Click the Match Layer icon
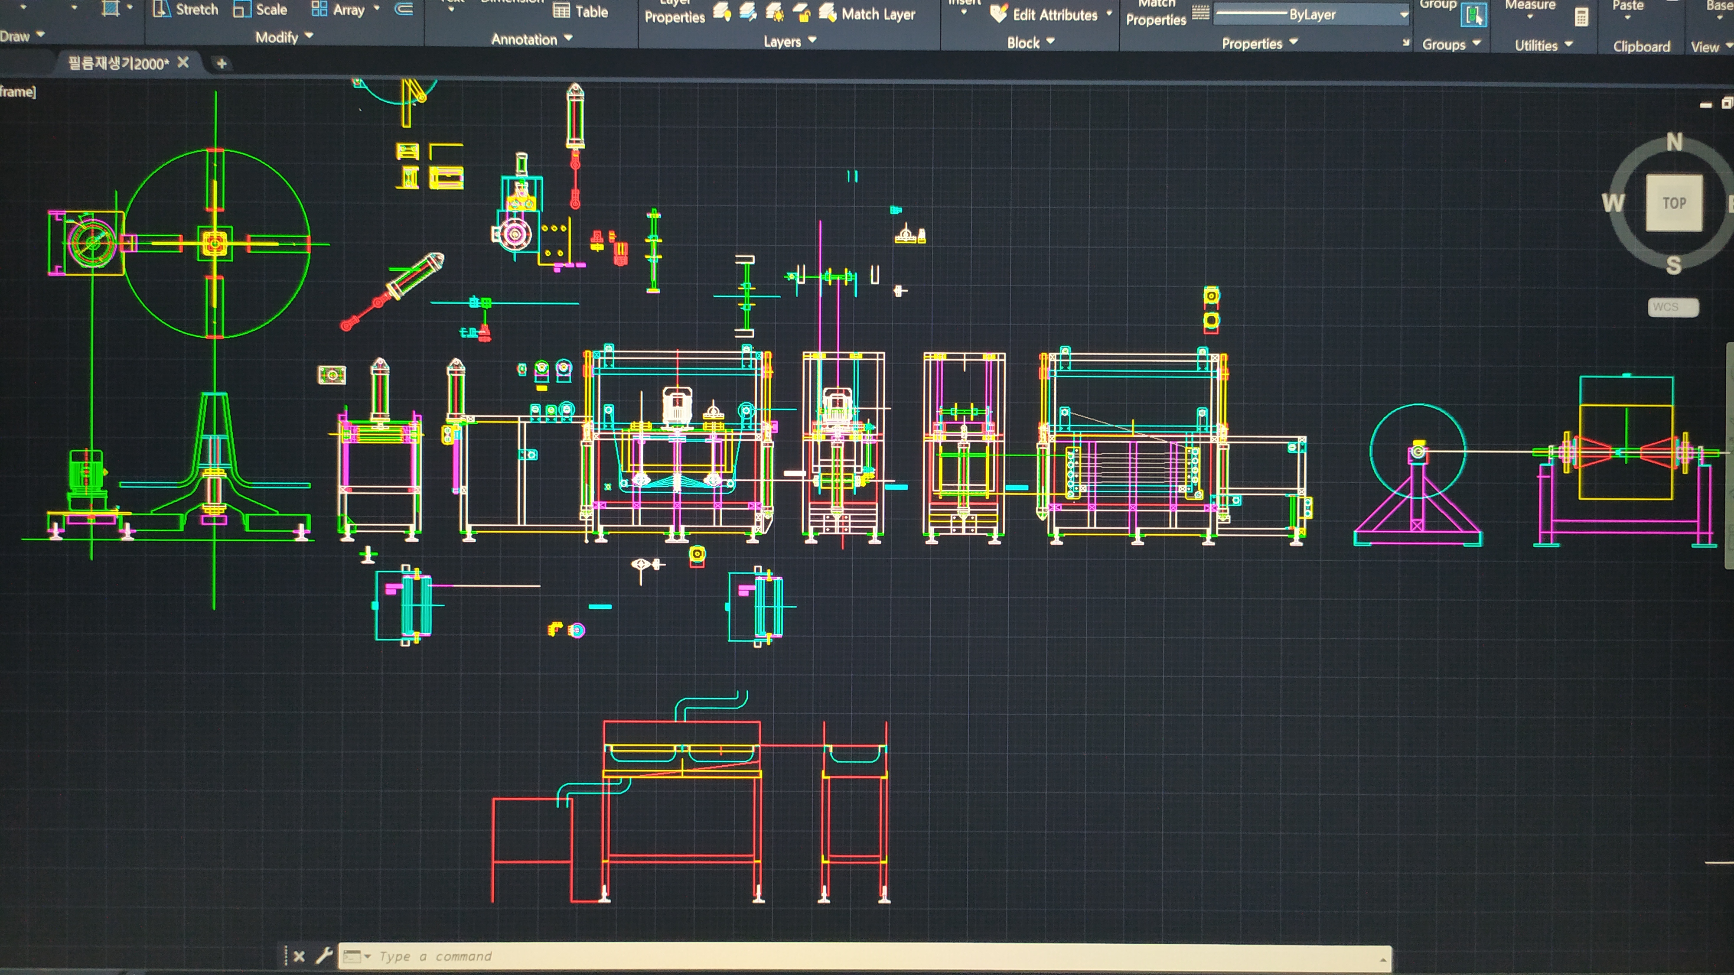 pyautogui.click(x=827, y=13)
